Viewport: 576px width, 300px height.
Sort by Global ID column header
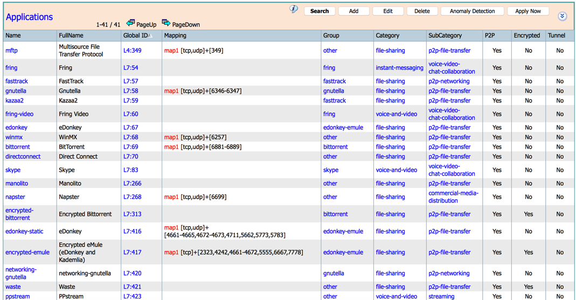(x=137, y=36)
